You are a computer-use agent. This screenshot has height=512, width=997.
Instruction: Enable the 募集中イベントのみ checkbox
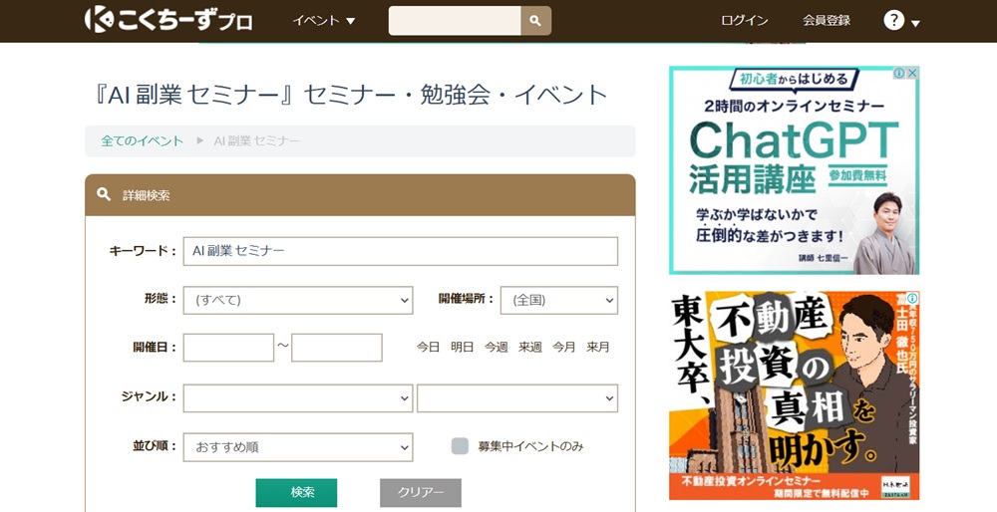click(460, 446)
